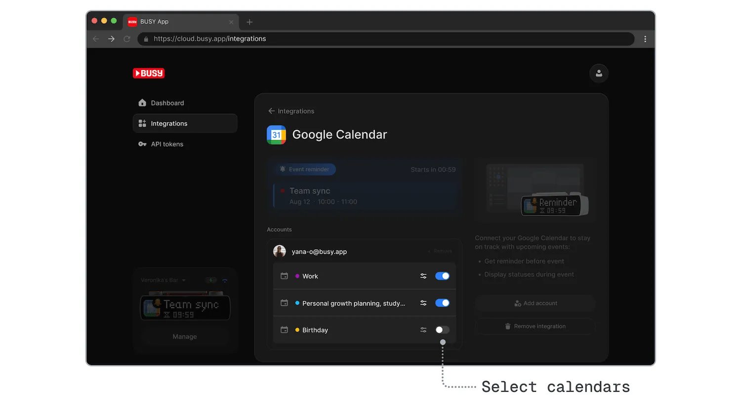Close the BUSY App browser tab

coord(231,22)
